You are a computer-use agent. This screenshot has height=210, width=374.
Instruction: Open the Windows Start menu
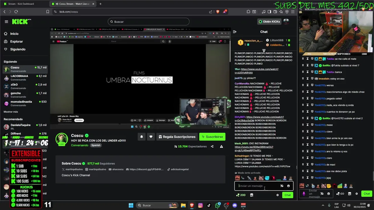[131, 205]
